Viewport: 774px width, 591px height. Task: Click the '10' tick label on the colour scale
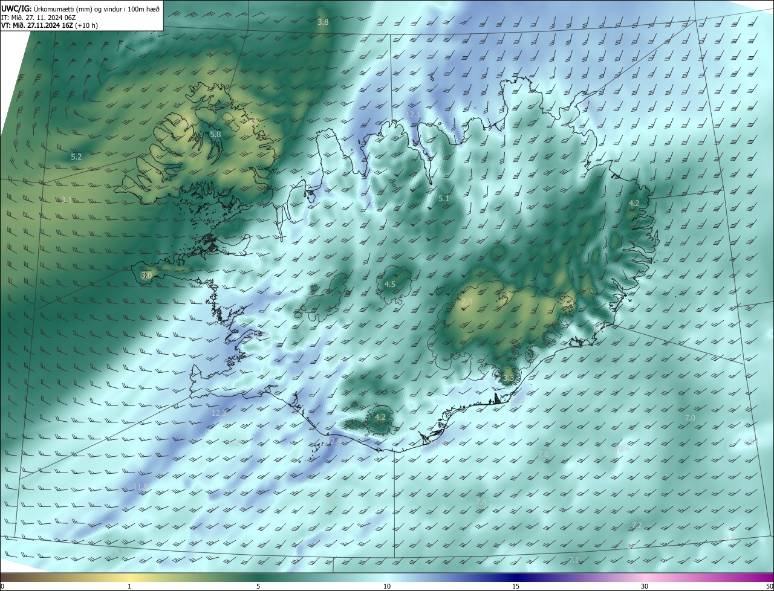pyautogui.click(x=387, y=586)
